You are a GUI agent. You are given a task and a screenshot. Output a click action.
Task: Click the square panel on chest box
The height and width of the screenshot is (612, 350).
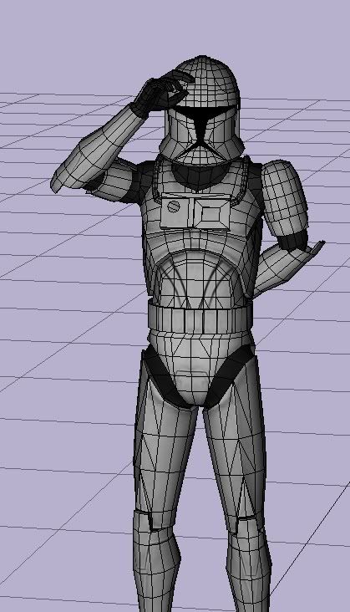click(212, 213)
